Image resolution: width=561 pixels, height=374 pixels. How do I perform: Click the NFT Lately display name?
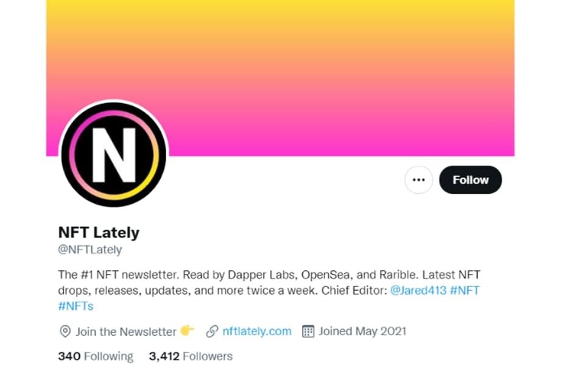(x=99, y=232)
